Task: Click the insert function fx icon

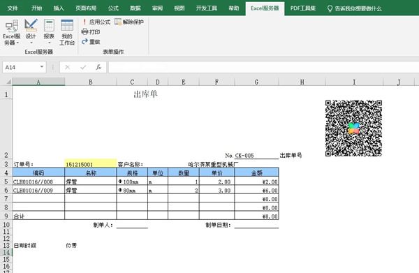Action: click(x=98, y=67)
